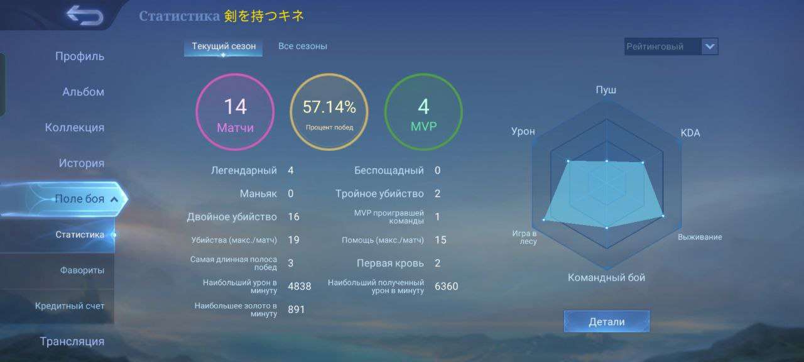Click the Двойное убийство stat label

click(232, 217)
